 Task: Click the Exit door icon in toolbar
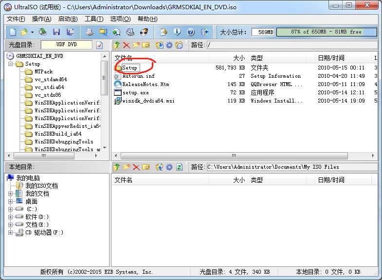click(205, 32)
